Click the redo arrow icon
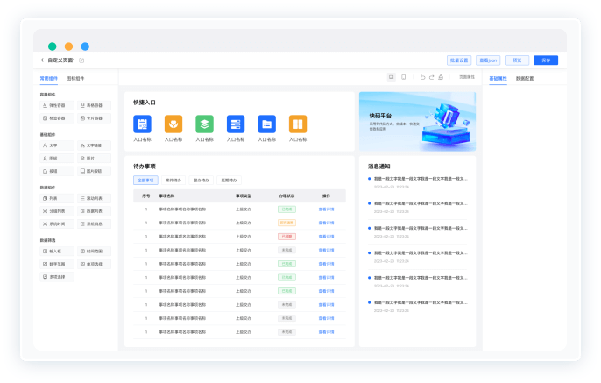 tap(433, 77)
